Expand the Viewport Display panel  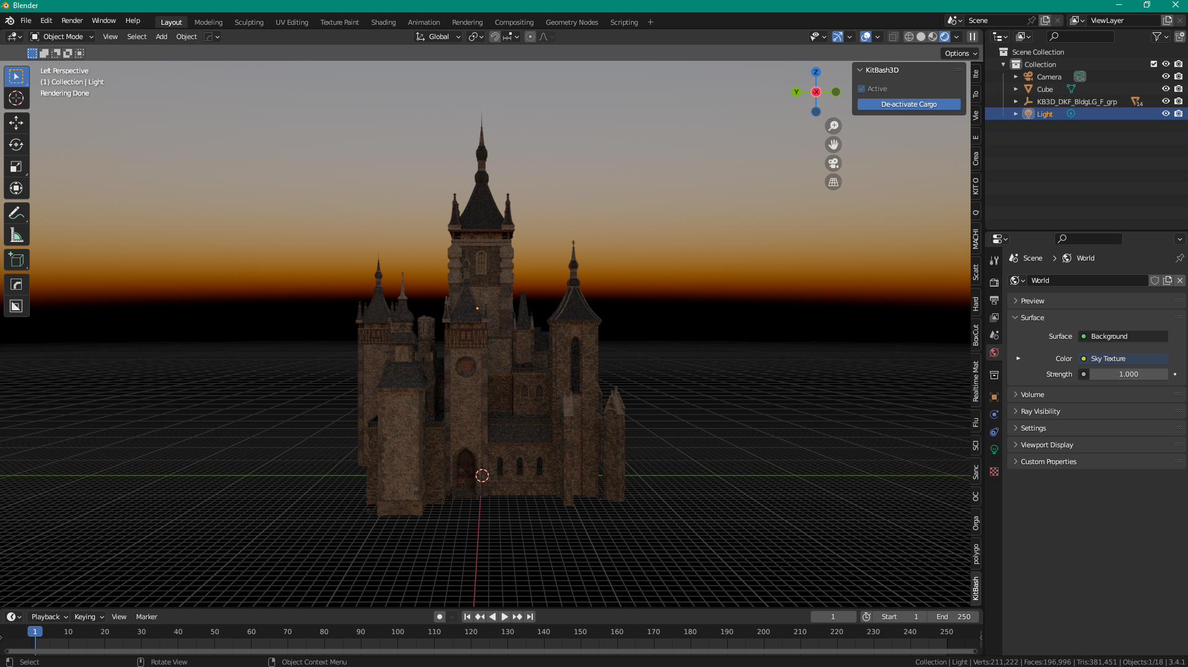tap(1047, 445)
